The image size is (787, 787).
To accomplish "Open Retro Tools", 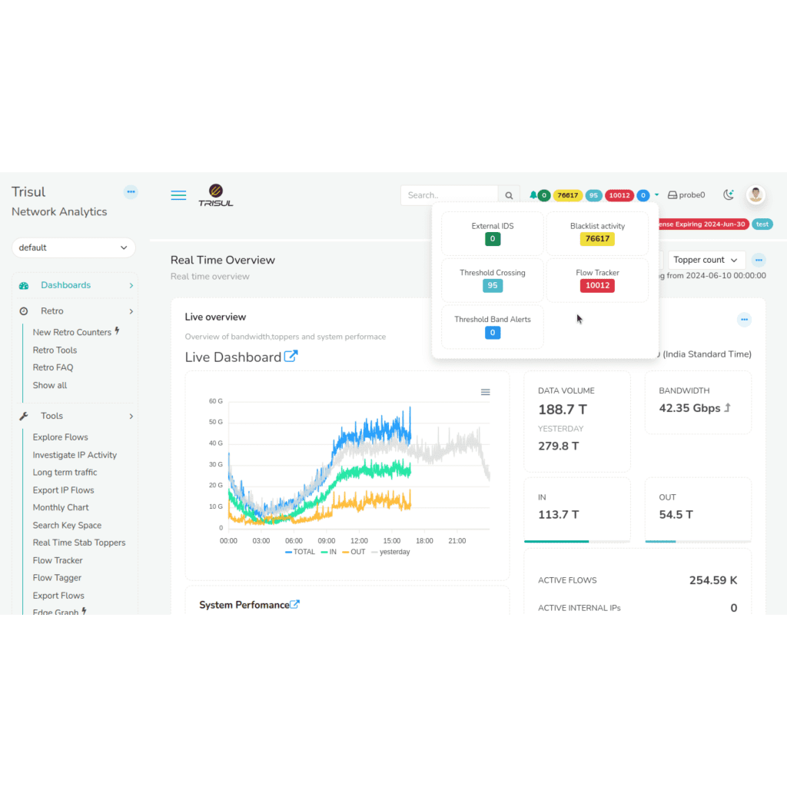I will click(55, 350).
